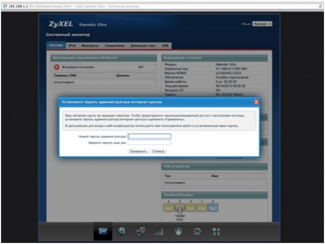The width and height of the screenshot is (325, 244).
Task: Click the current time 29/10/2013 value
Action: [231, 86]
